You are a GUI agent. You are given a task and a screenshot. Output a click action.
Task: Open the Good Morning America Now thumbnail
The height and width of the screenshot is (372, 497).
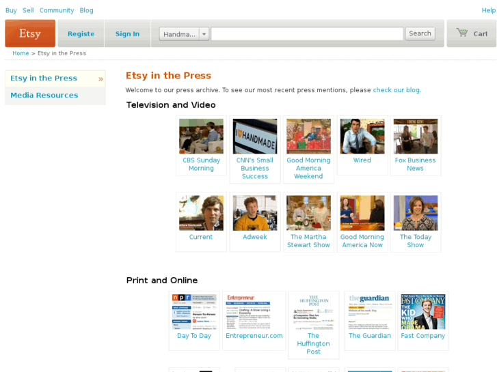tap(362, 213)
